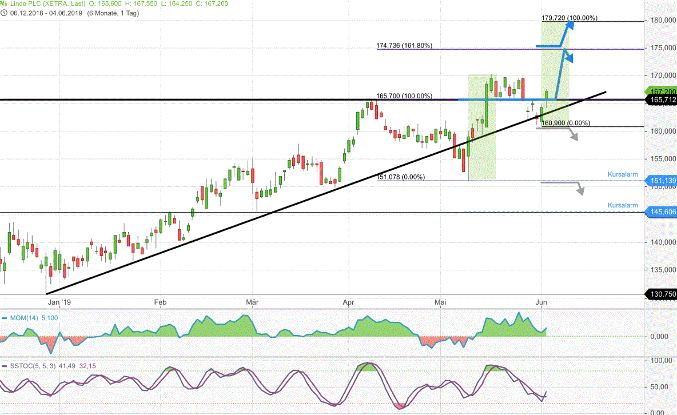Screen dimensions: 677x415
Task: Click the SSTOC legend color marker
Action: 5,366
